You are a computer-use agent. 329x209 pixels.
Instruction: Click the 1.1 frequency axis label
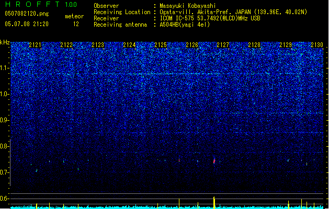tap(4, 68)
